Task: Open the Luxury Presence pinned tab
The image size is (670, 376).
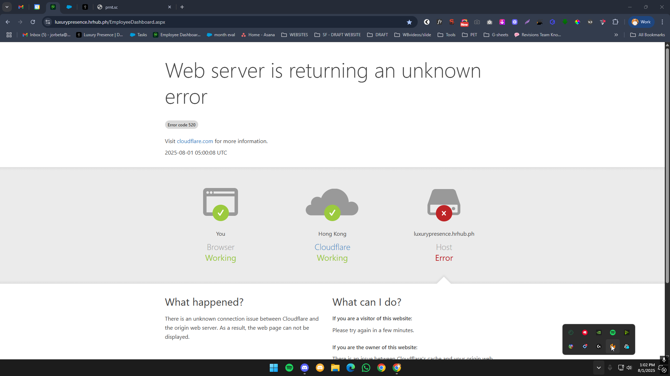Action: 85,7
